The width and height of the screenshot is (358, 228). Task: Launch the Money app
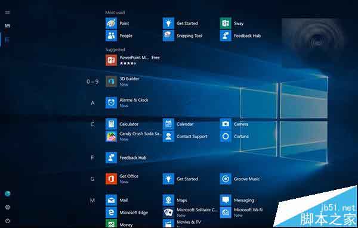(x=111, y=223)
